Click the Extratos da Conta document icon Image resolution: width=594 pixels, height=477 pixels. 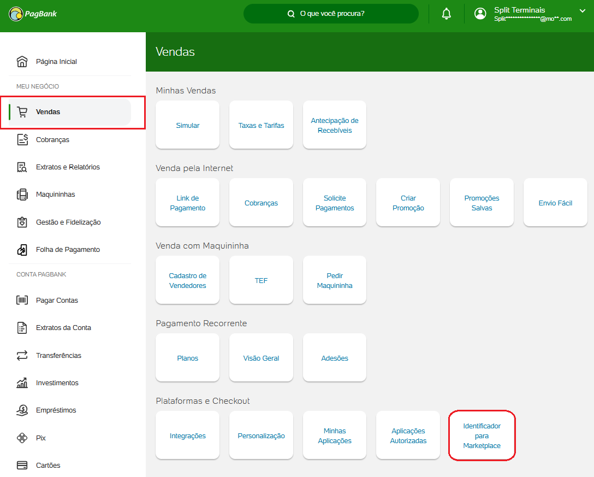point(22,328)
